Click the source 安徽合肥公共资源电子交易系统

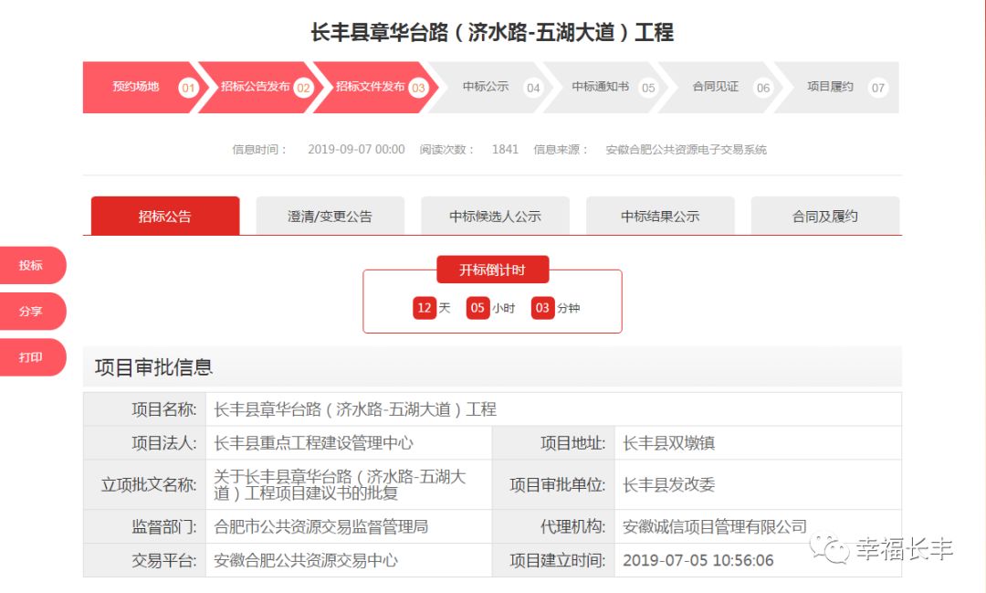point(686,149)
